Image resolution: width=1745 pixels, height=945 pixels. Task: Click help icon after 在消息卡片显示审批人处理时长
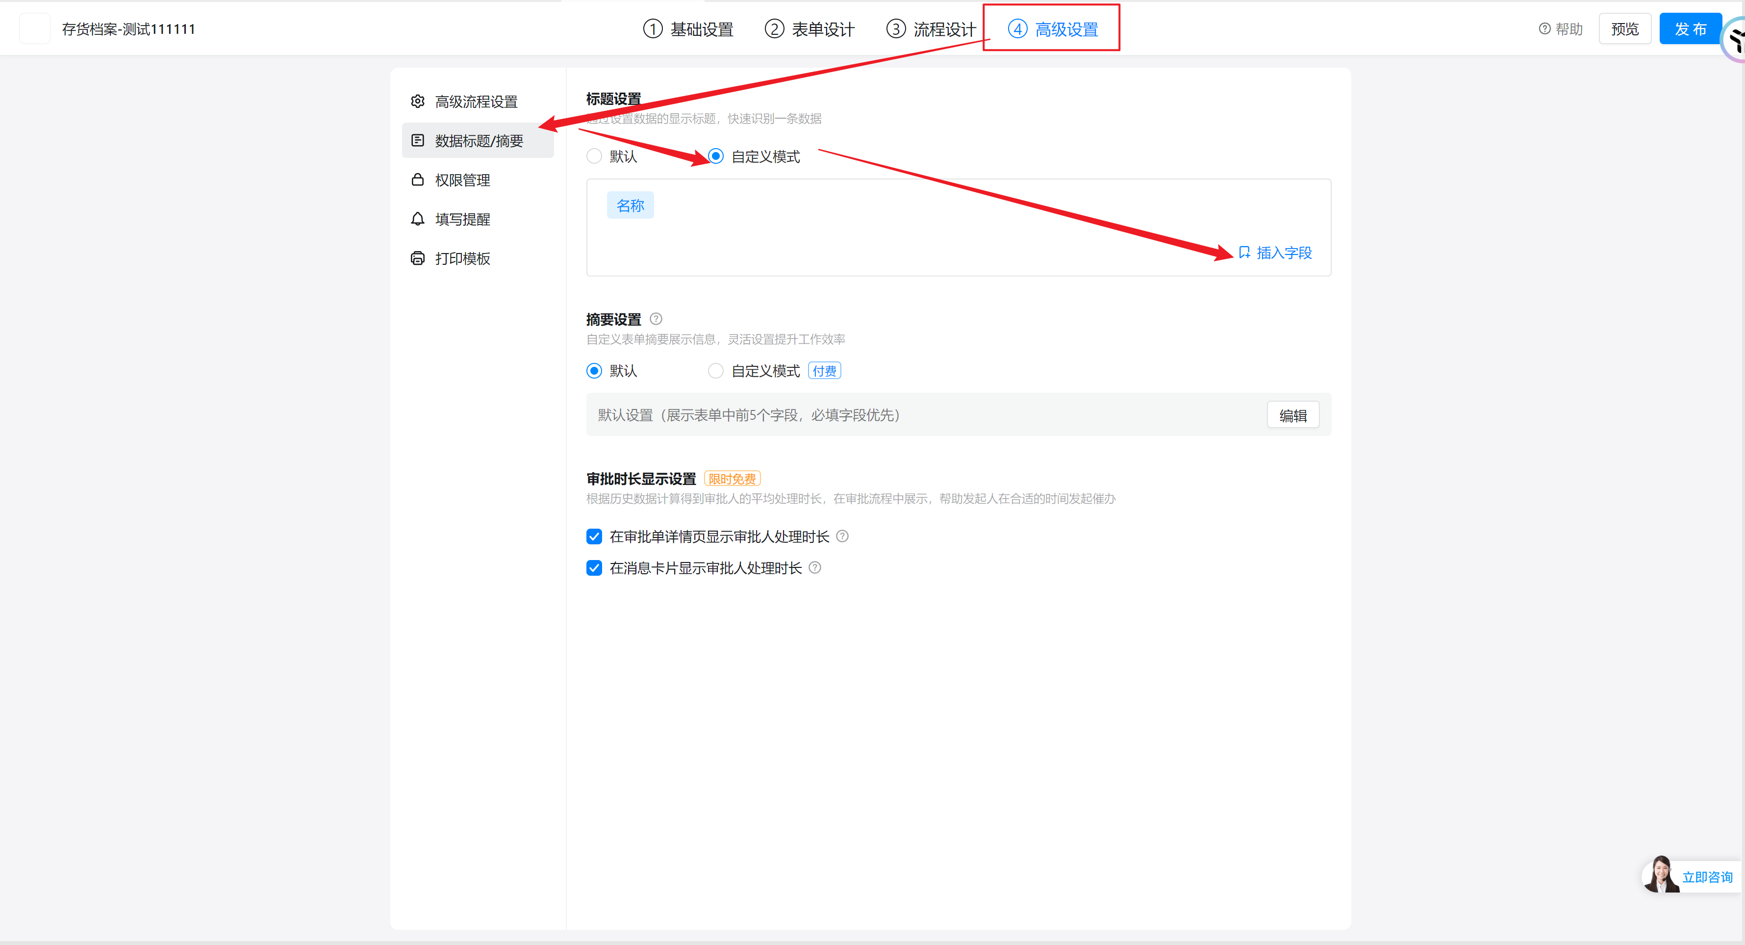(x=815, y=568)
